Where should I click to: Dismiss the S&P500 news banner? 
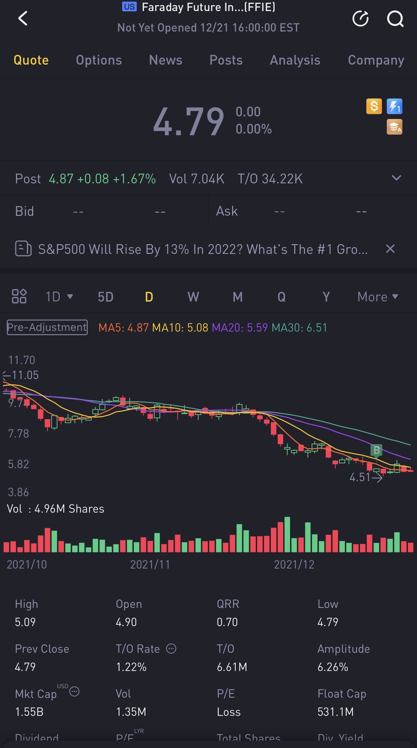[390, 249]
